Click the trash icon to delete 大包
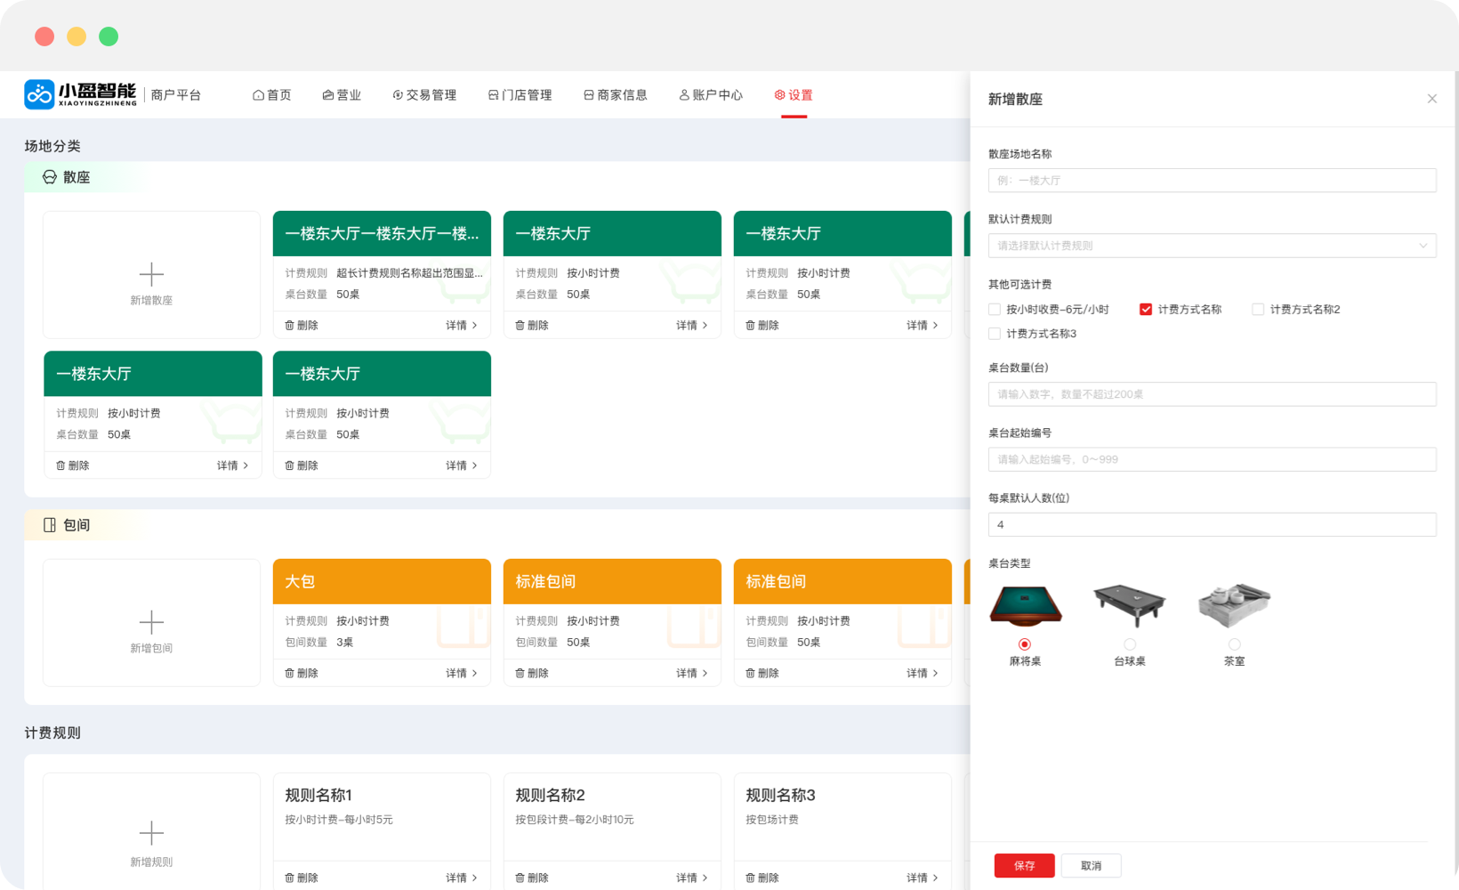The width and height of the screenshot is (1459, 890). pyautogui.click(x=289, y=673)
